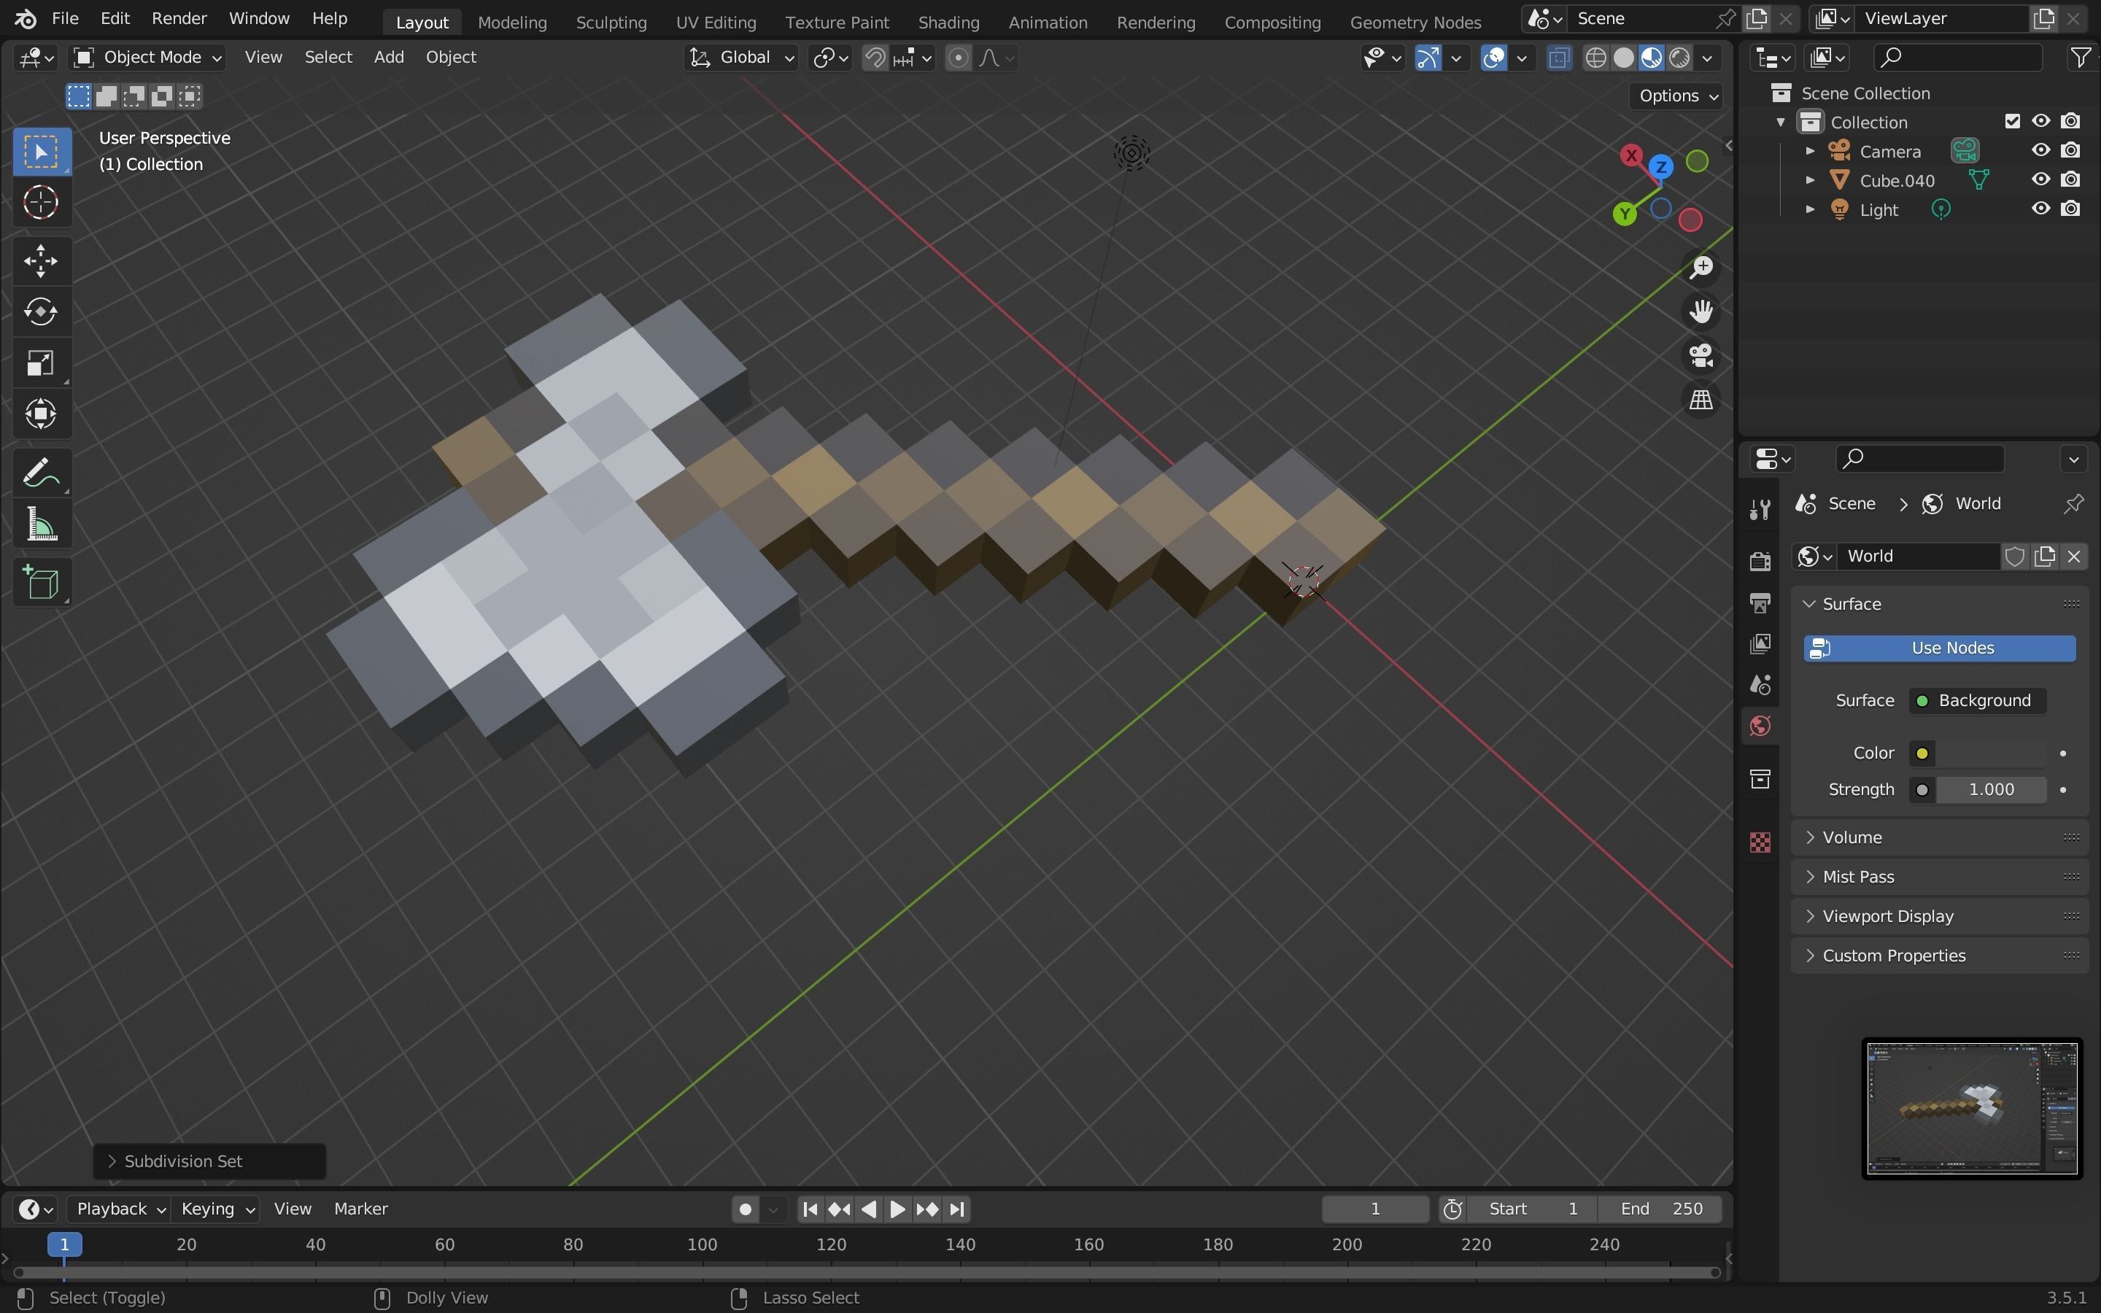2101x1313 pixels.
Task: Toggle the camera view icon
Action: [1700, 356]
